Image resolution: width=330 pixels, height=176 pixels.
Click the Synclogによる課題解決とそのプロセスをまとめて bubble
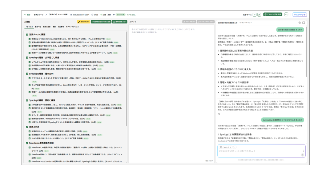(282, 120)
